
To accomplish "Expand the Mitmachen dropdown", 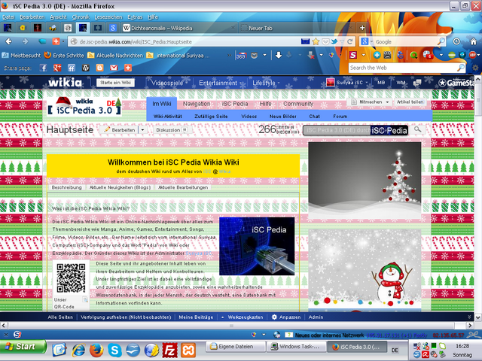I will pos(387,102).
